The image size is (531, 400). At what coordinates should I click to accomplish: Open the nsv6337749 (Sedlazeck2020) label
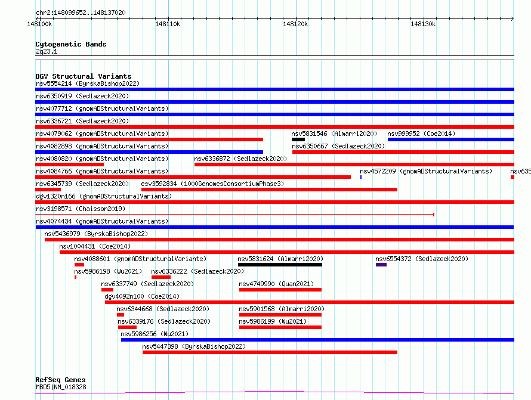coord(147,284)
